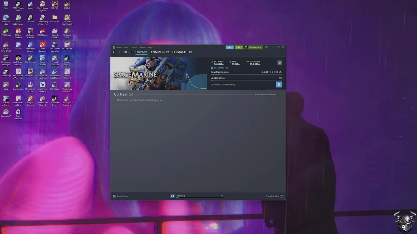Viewport: 417px width, 234px height.
Task: Expand the Ellmatador account dropdown
Action: (253, 47)
